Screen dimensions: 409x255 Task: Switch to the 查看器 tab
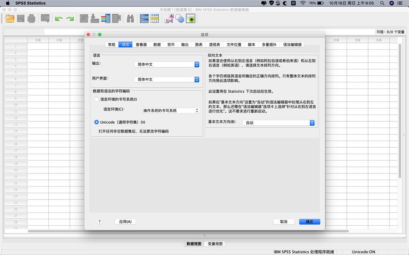pos(142,44)
